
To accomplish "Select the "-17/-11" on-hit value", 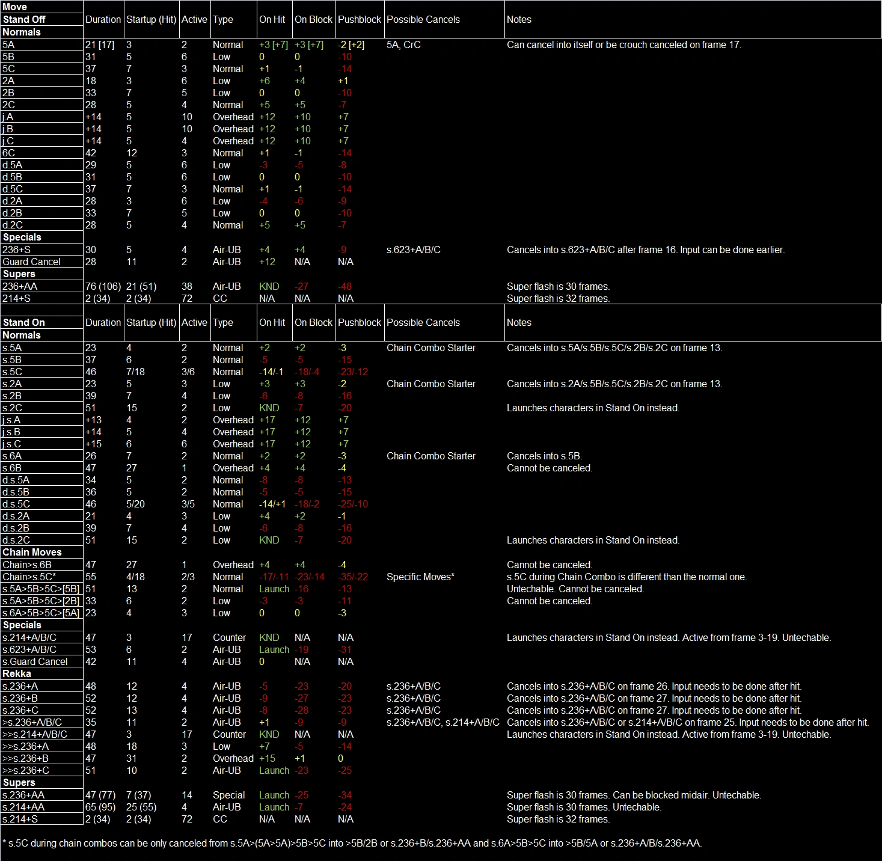I will click(274, 577).
